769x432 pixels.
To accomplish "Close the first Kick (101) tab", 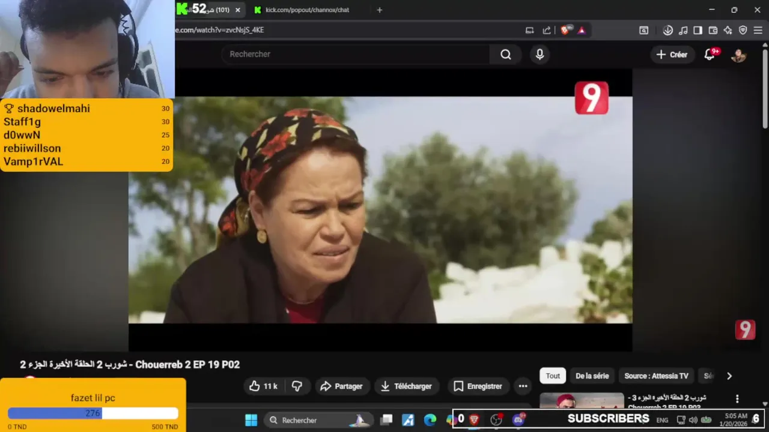I will coord(238,10).
